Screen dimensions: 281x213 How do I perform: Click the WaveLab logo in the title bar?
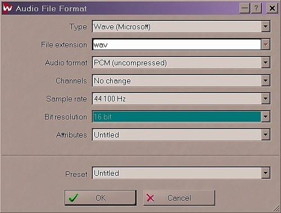pyautogui.click(x=7, y=8)
